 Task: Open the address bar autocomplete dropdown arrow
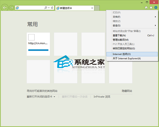[49, 8]
